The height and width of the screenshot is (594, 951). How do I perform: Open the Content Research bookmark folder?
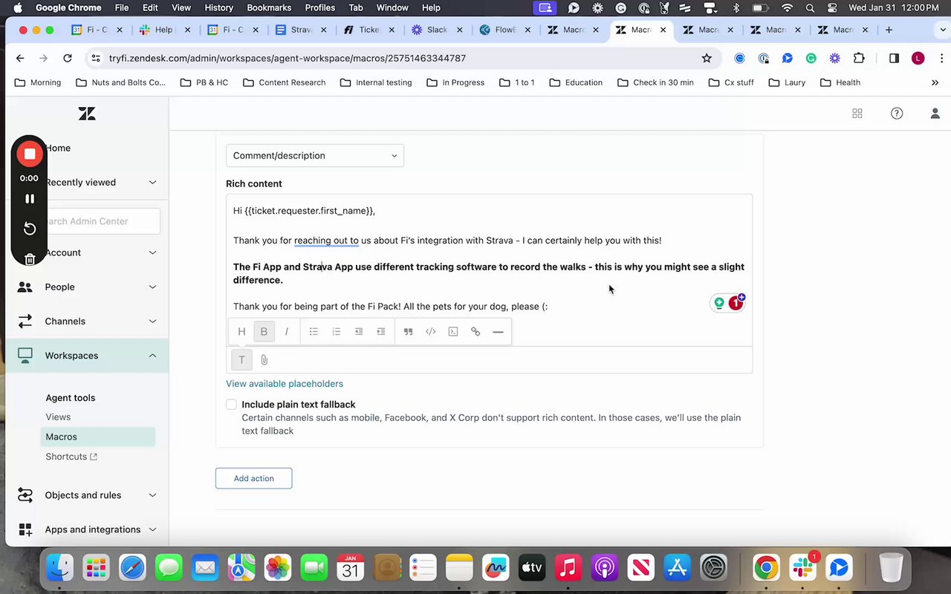click(284, 82)
